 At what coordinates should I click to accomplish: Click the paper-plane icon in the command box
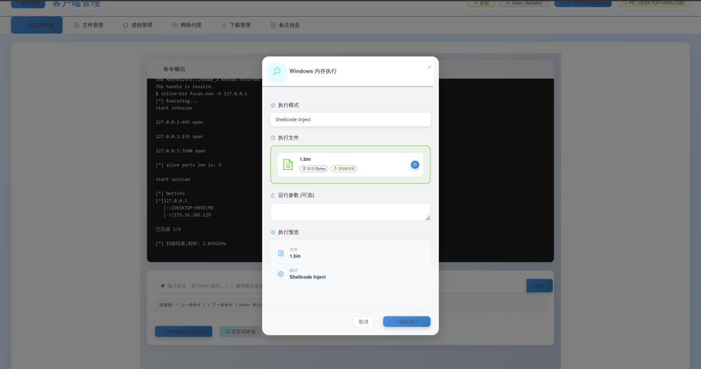[x=162, y=286]
